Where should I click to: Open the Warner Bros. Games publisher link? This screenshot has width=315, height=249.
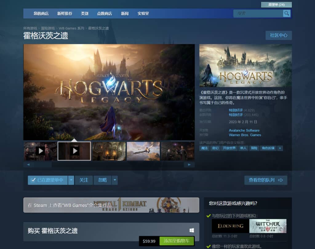click(245, 135)
